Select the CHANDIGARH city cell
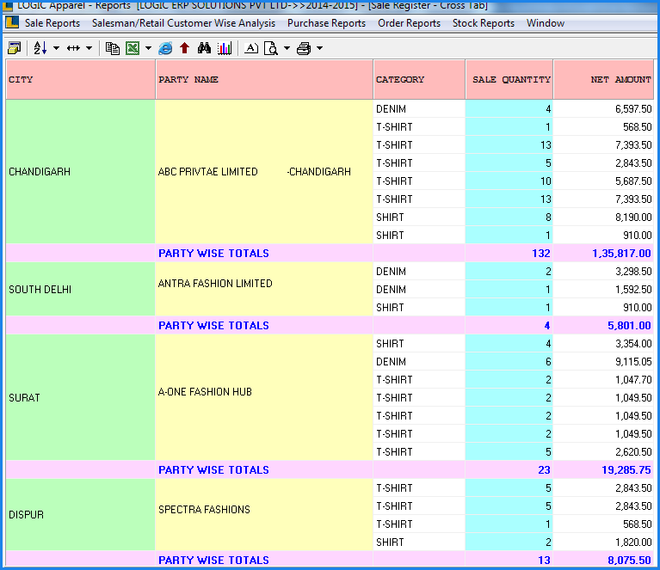The height and width of the screenshot is (570, 660). tap(81, 172)
